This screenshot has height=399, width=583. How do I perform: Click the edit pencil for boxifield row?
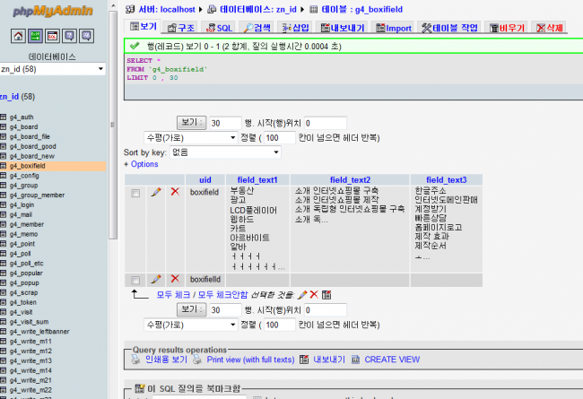(x=156, y=192)
